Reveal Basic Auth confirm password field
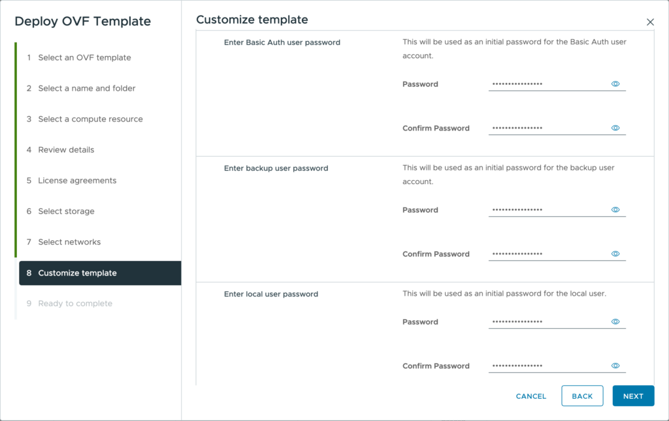 pyautogui.click(x=615, y=128)
